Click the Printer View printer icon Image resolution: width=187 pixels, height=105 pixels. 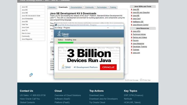[x=141, y=80]
